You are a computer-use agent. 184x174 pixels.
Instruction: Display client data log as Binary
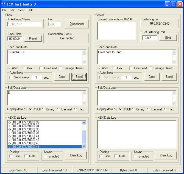pyautogui.click(x=44, y=109)
